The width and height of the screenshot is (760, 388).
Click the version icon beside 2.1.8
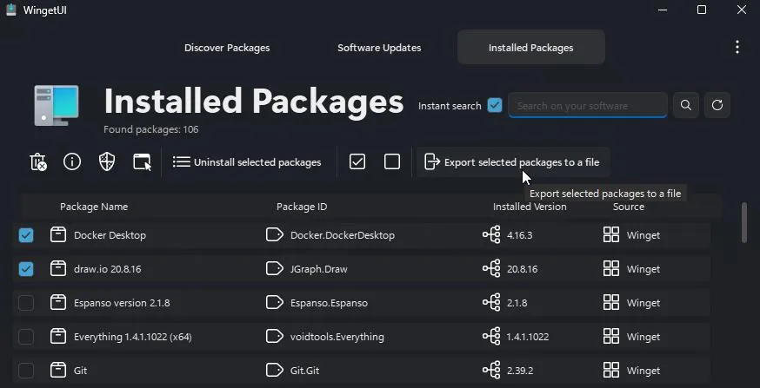tap(491, 303)
